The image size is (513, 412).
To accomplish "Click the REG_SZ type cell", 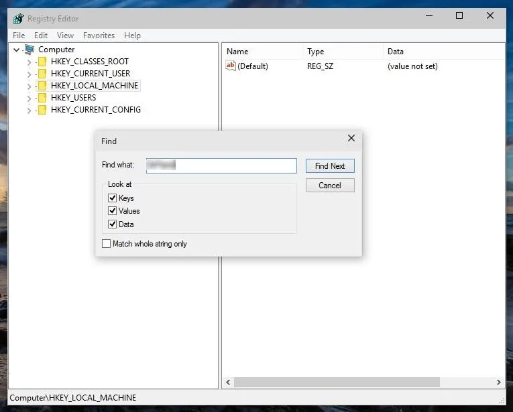I will (x=320, y=66).
